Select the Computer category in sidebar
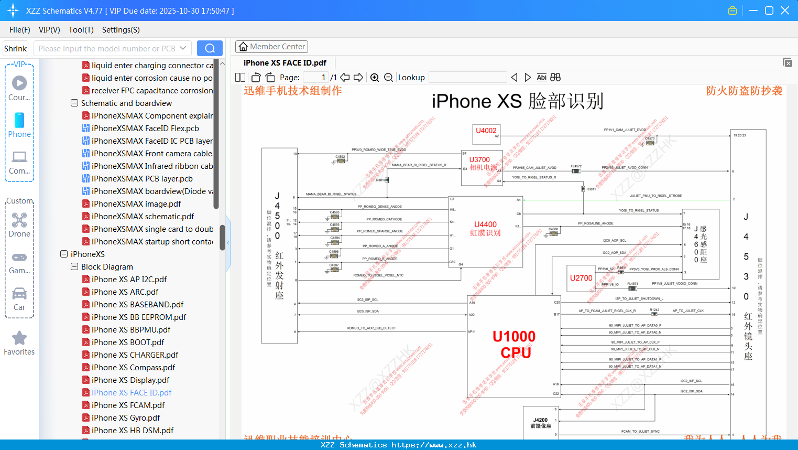 click(x=19, y=162)
